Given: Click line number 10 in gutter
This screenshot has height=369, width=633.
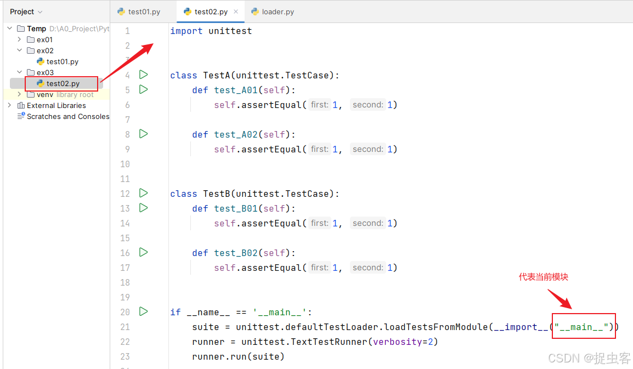Looking at the screenshot, I should (125, 164).
